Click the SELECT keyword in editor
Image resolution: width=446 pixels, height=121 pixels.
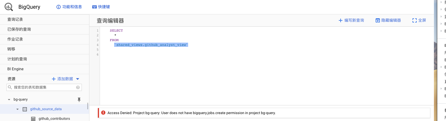pyautogui.click(x=116, y=30)
